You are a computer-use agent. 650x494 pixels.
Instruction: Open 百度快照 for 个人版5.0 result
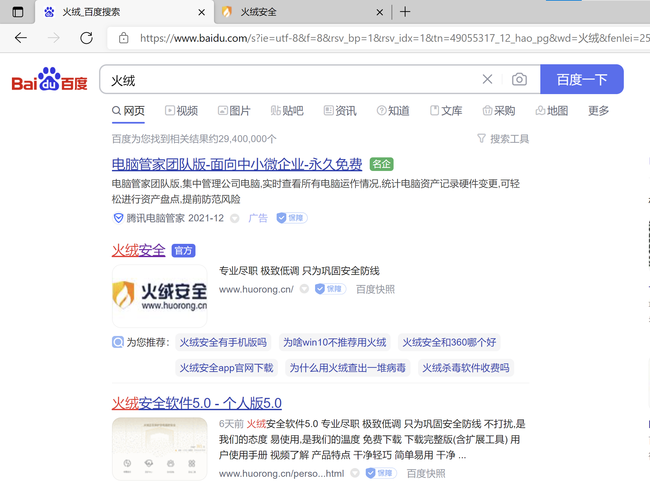[426, 474]
